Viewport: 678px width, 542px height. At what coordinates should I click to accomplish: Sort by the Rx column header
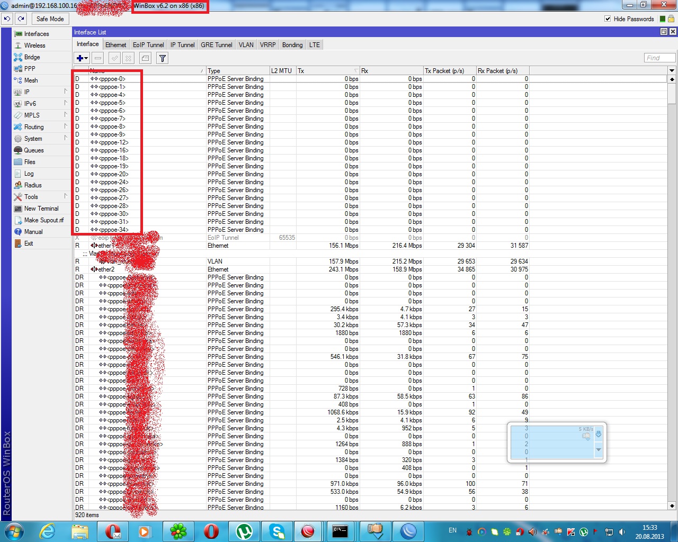tap(391, 70)
